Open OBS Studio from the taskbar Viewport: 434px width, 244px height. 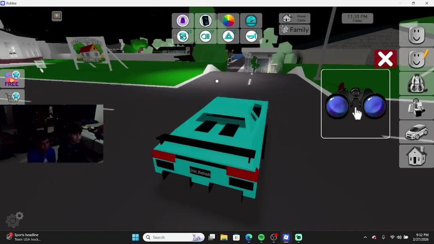(x=274, y=237)
